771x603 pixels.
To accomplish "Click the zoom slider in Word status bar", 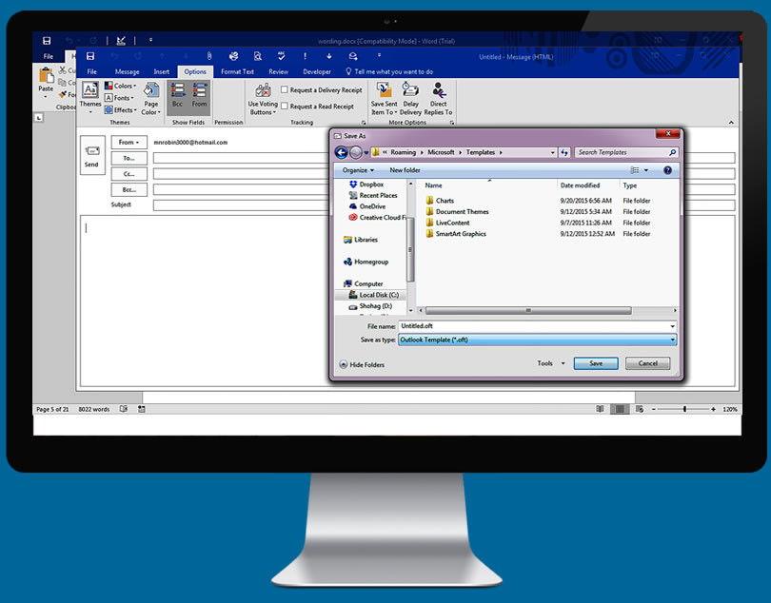I will [x=684, y=409].
